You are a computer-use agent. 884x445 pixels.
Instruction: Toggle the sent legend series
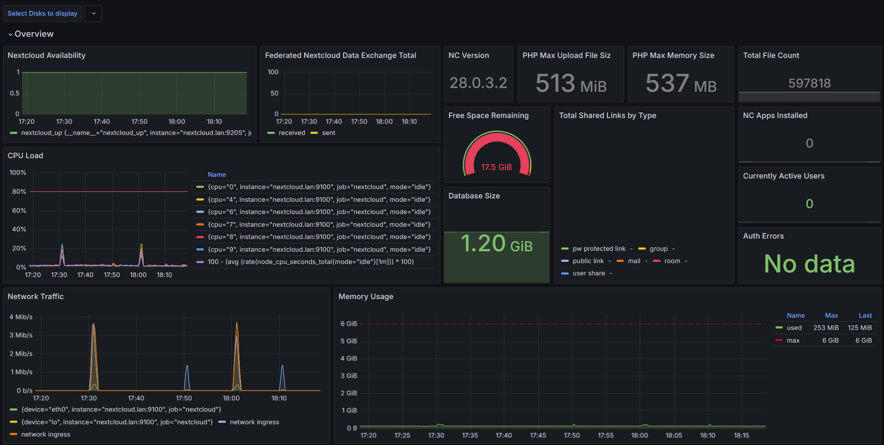coord(329,133)
